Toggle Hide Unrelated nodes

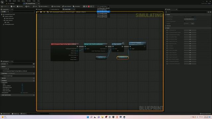pos(43,6)
